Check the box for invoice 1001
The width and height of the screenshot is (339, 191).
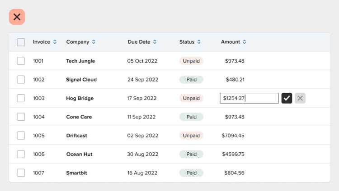(21, 61)
